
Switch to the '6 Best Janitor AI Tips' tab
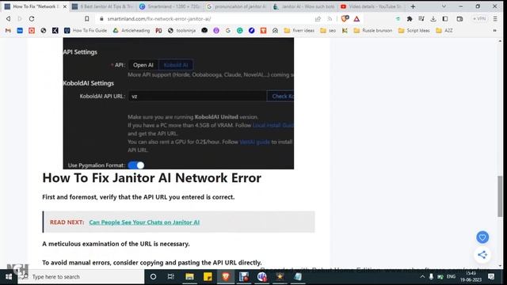click(103, 6)
